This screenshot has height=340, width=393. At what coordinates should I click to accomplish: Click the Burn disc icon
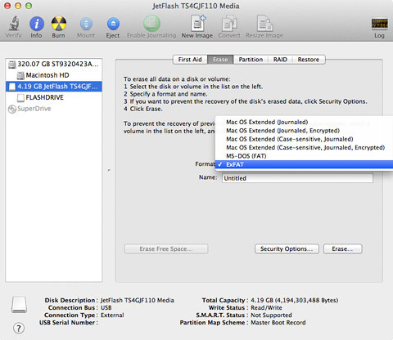pos(59,24)
